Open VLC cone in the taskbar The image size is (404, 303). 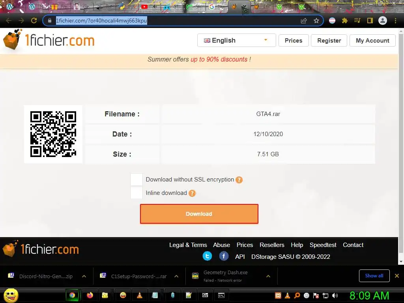[x=139, y=295]
